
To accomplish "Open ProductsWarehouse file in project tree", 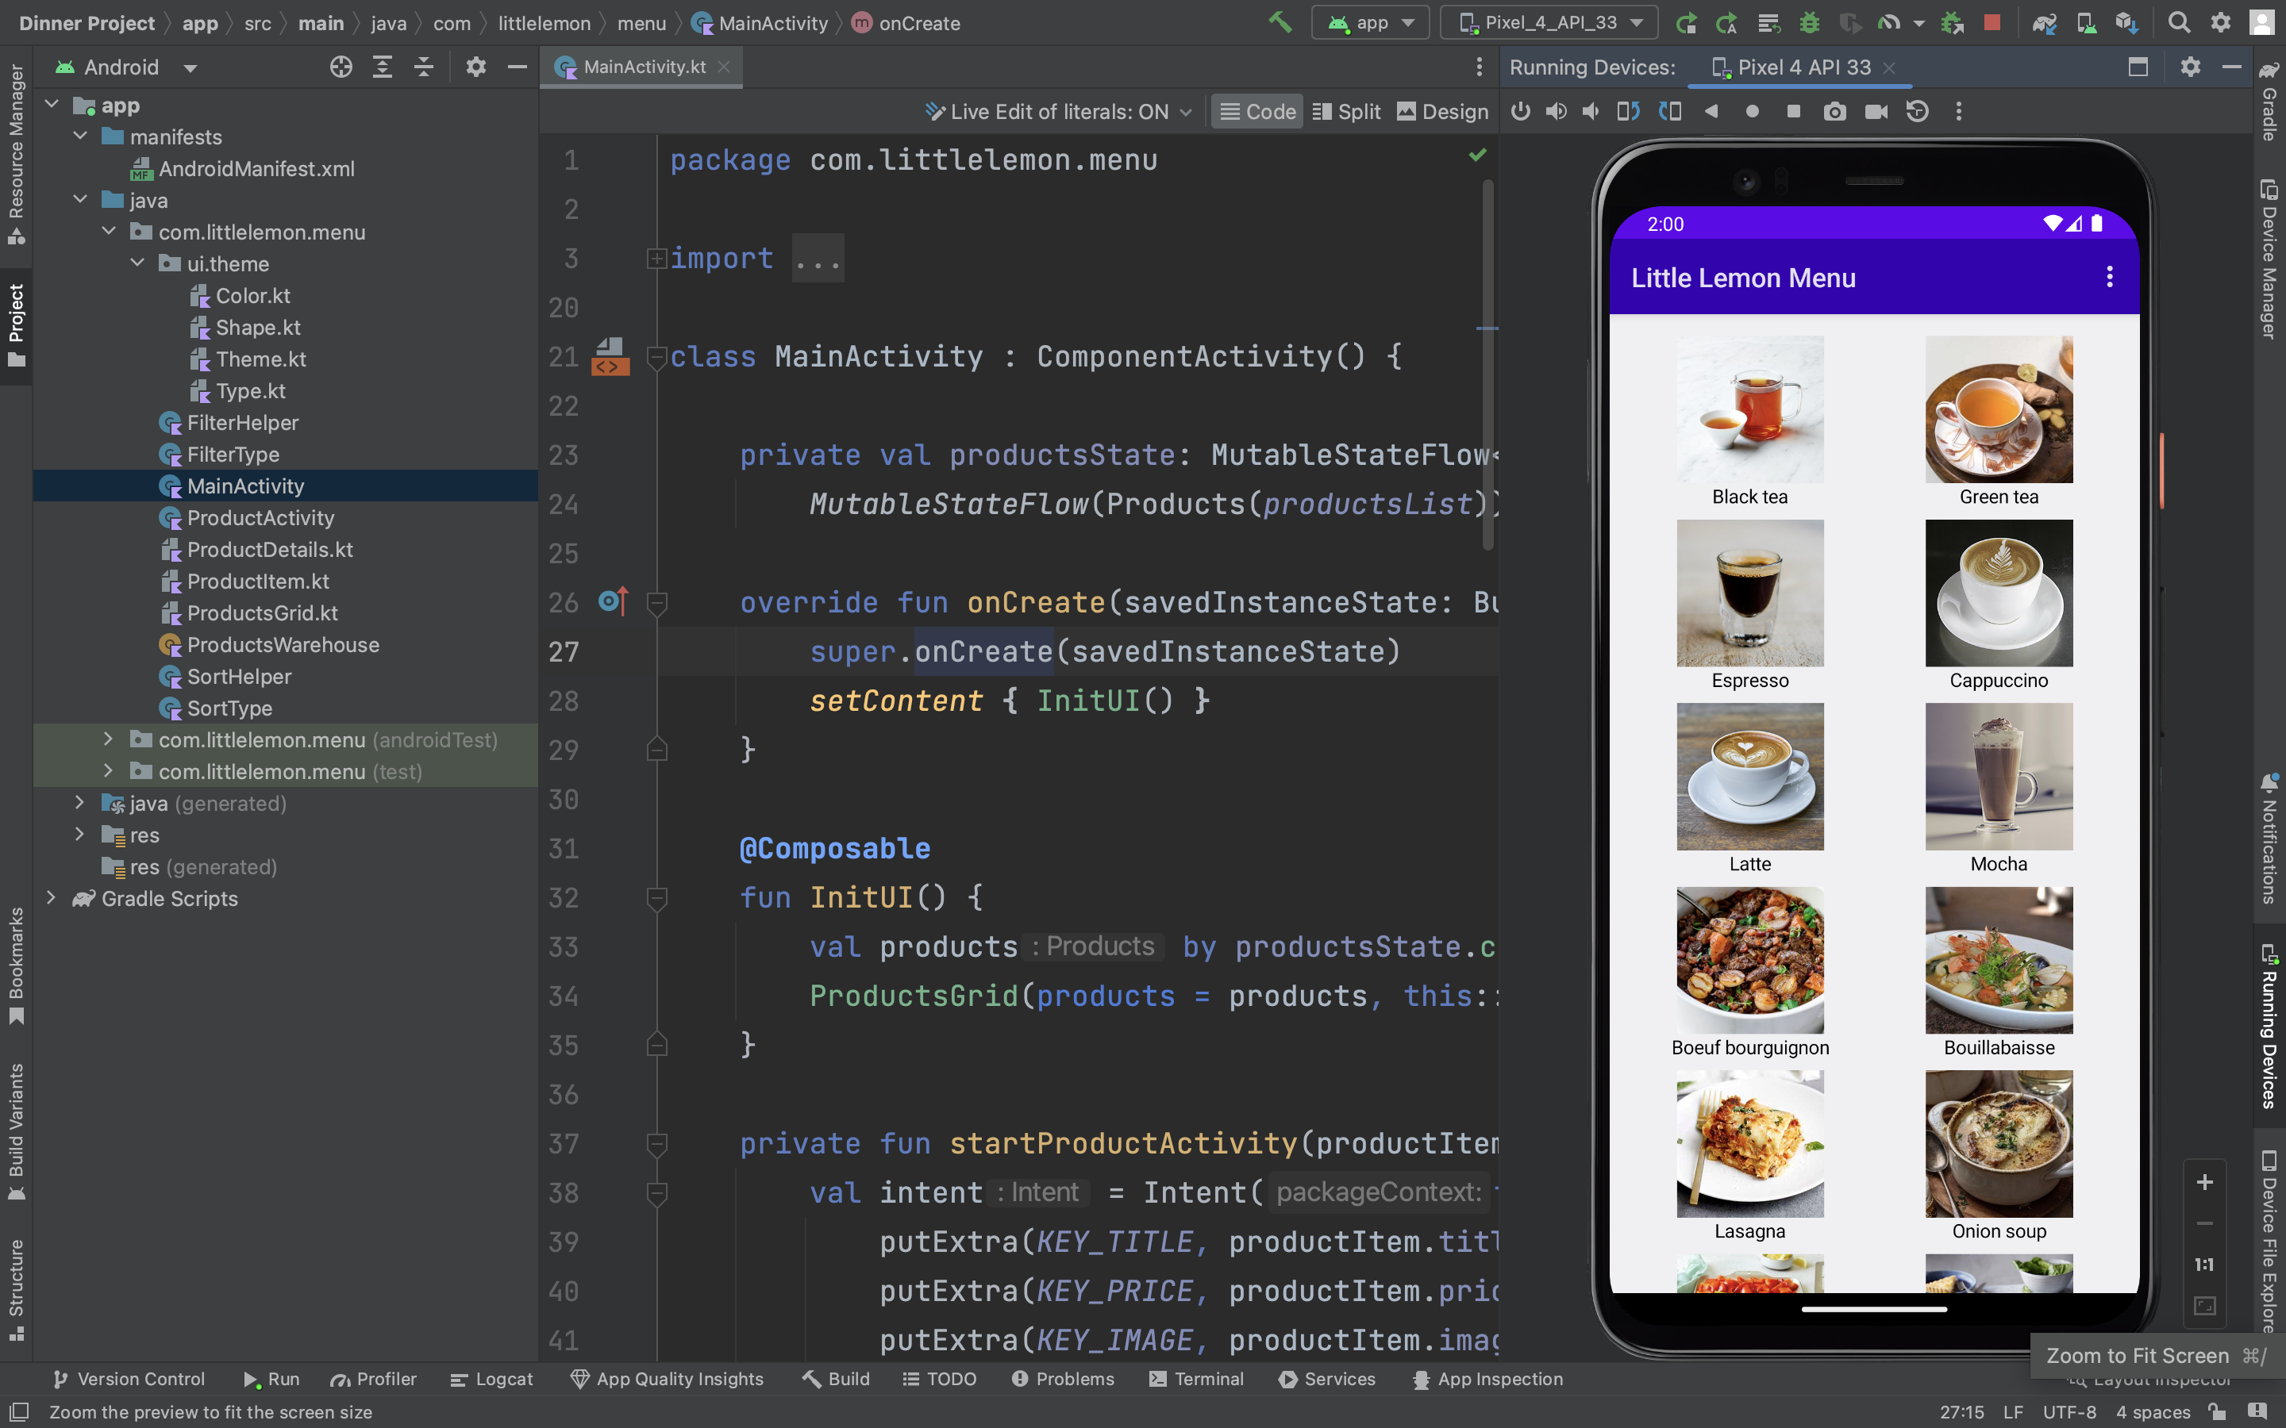I will [283, 645].
